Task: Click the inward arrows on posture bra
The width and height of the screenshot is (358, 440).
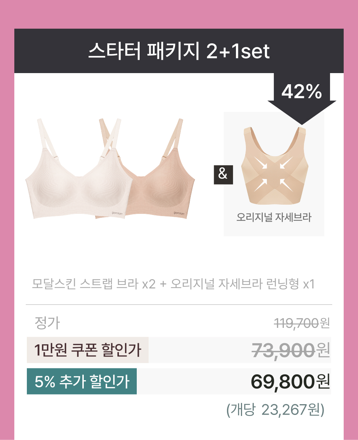Action: click(274, 174)
